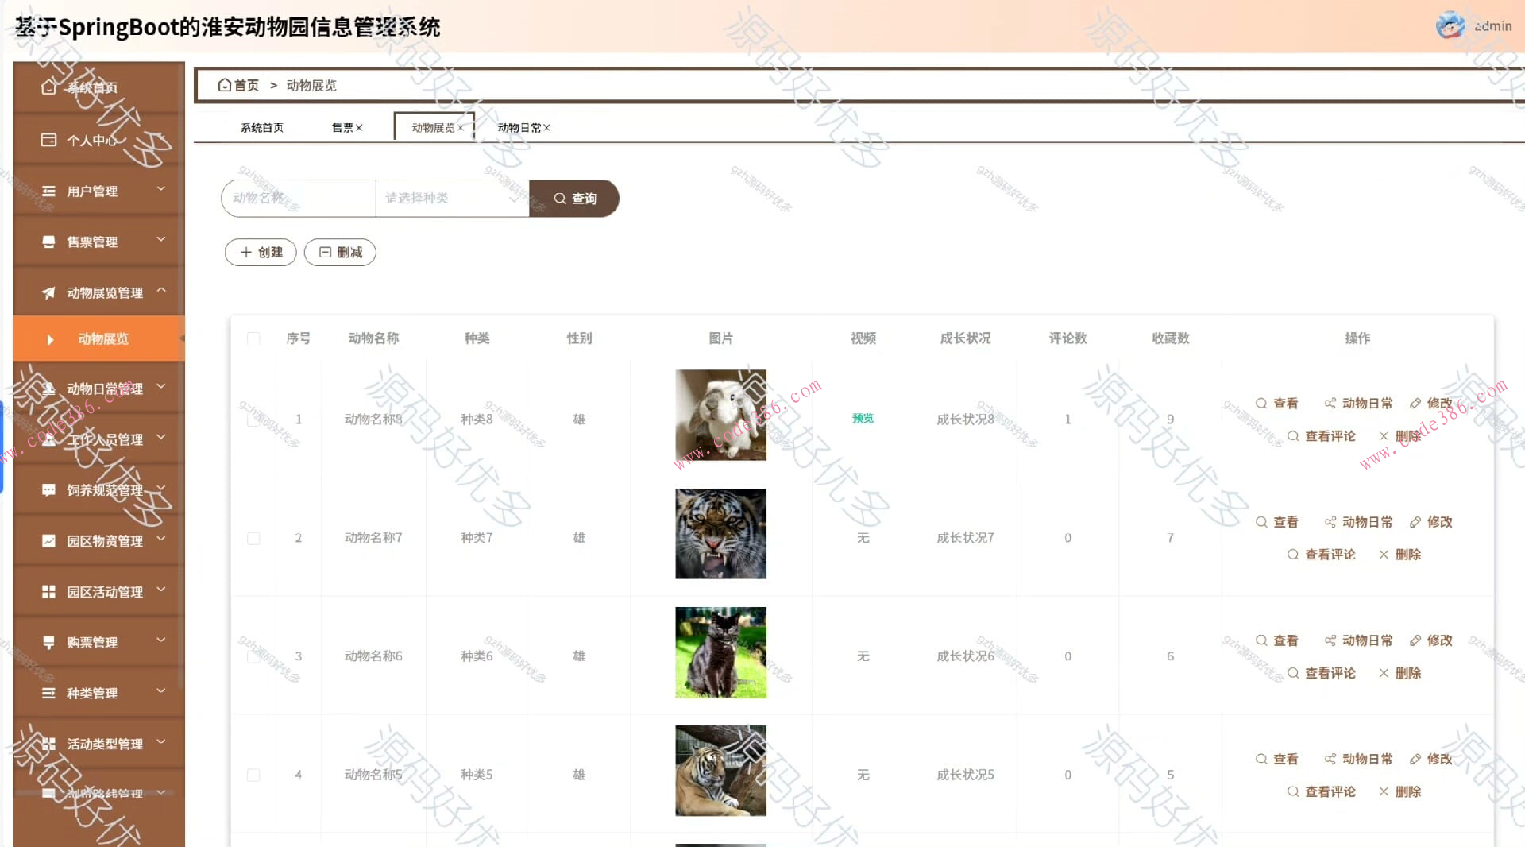The height and width of the screenshot is (847, 1525).
Task: Open the 请选择种类 dropdown
Action: [x=452, y=199]
